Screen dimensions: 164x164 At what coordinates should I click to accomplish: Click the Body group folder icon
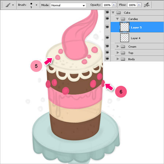pos(123,59)
